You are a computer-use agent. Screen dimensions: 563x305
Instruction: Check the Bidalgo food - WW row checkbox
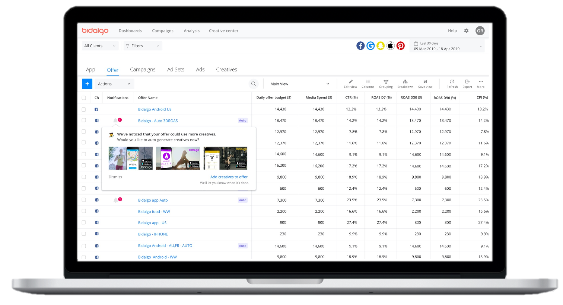(84, 211)
